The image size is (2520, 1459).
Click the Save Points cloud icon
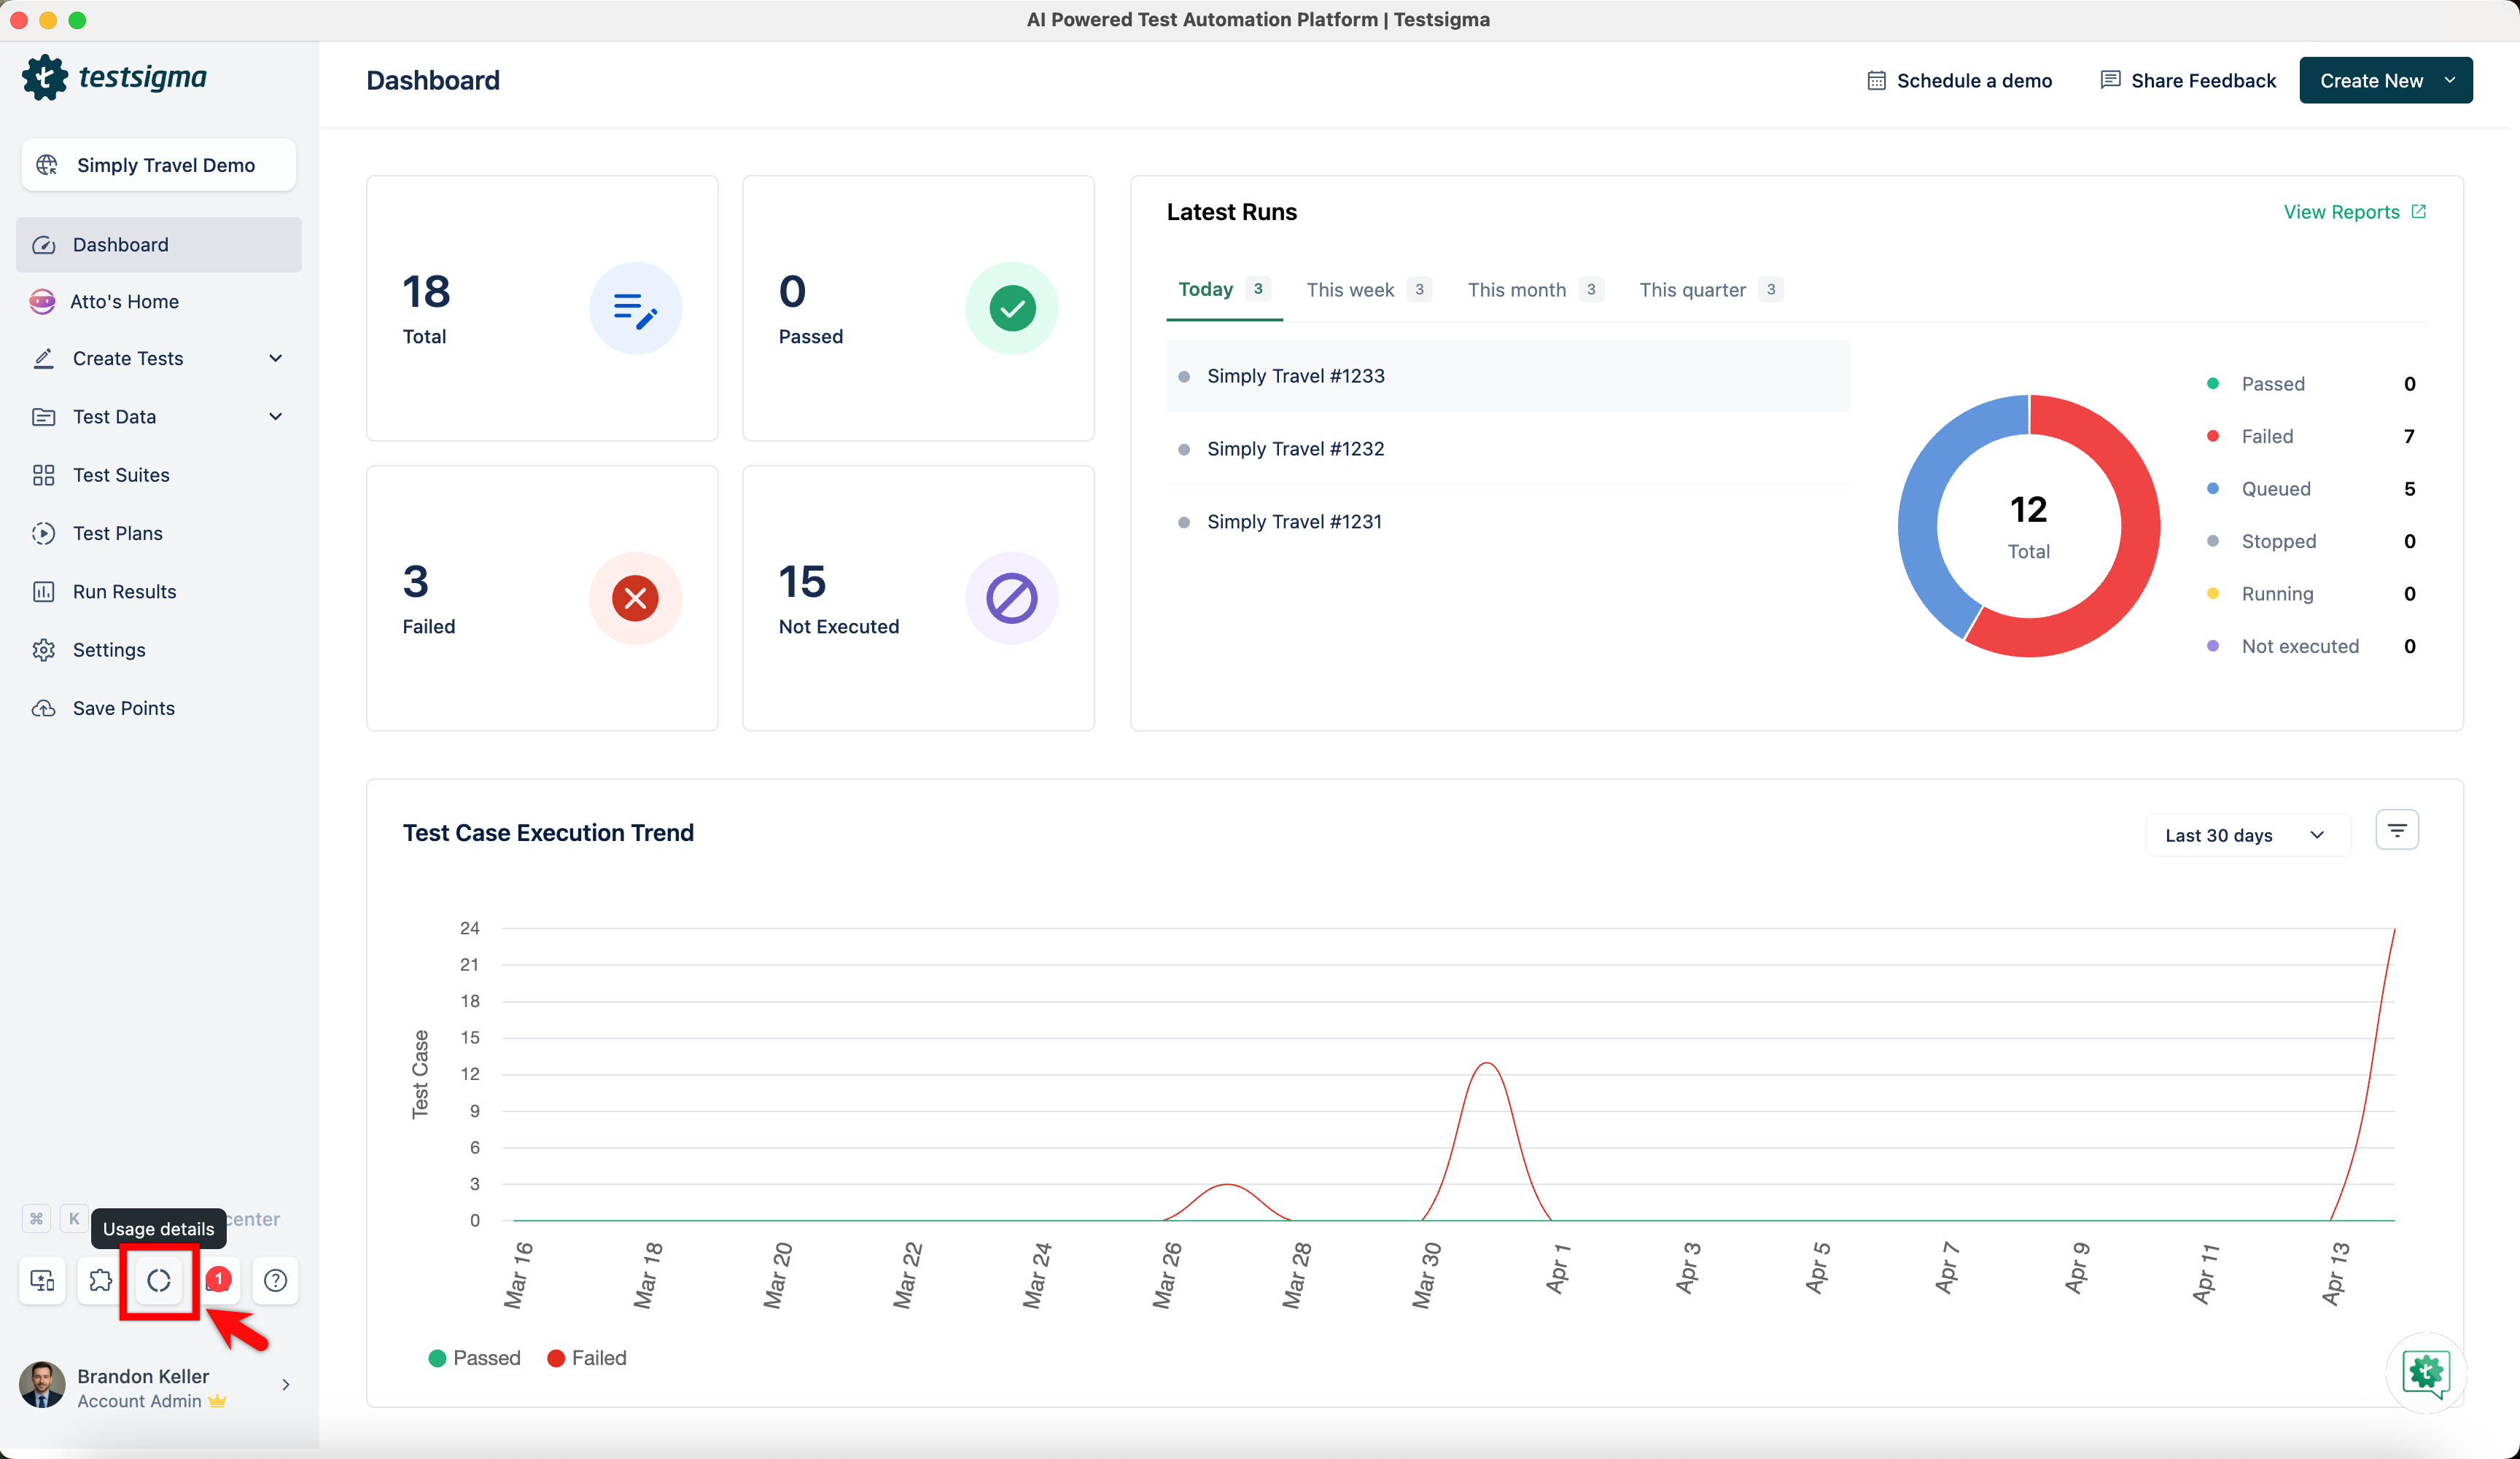tap(43, 708)
